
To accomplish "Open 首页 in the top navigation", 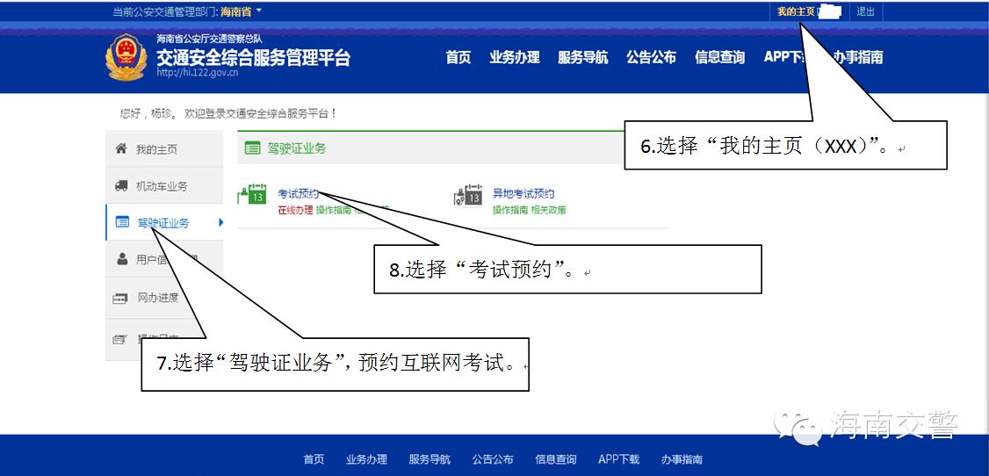I will pos(458,57).
